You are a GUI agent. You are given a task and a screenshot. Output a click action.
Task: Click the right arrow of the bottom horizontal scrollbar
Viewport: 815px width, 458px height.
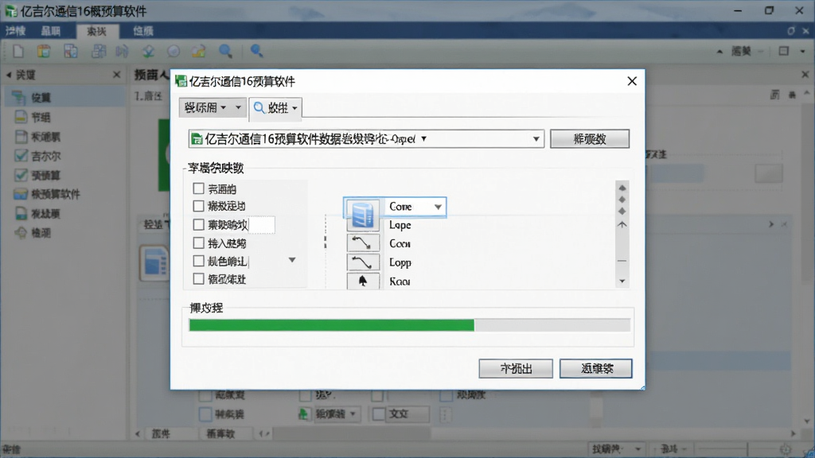pos(794,433)
